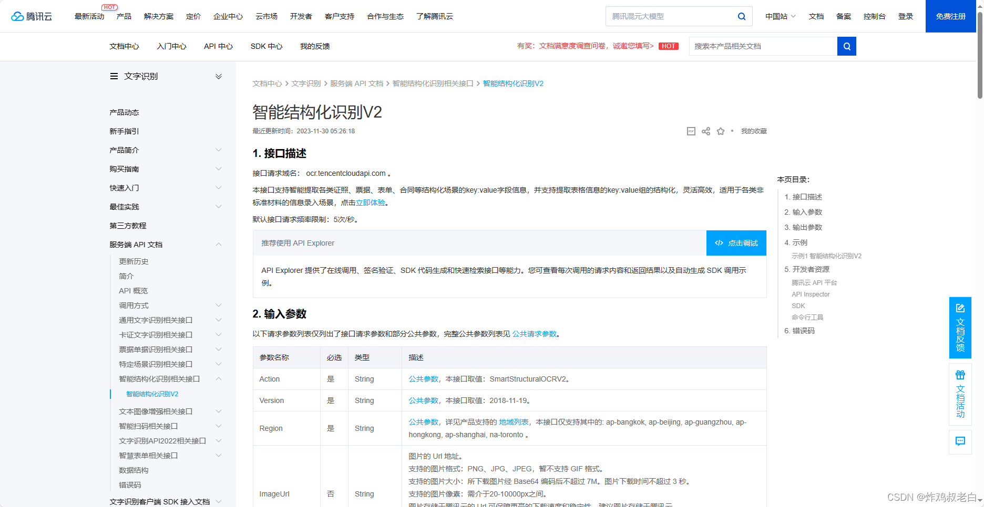Open the 定价 top menu item

pyautogui.click(x=193, y=16)
